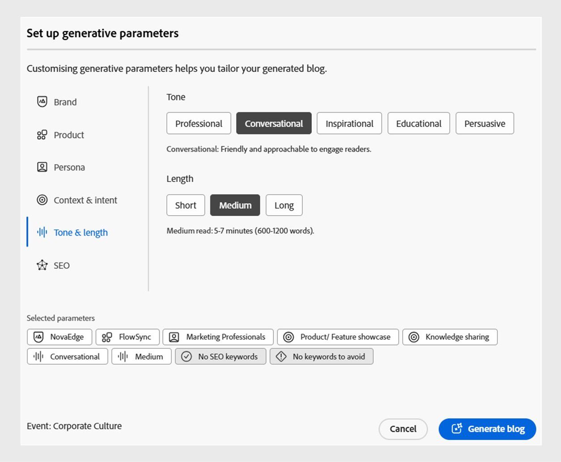Click checkmark icon on No SEO keywords chip

[x=187, y=356]
